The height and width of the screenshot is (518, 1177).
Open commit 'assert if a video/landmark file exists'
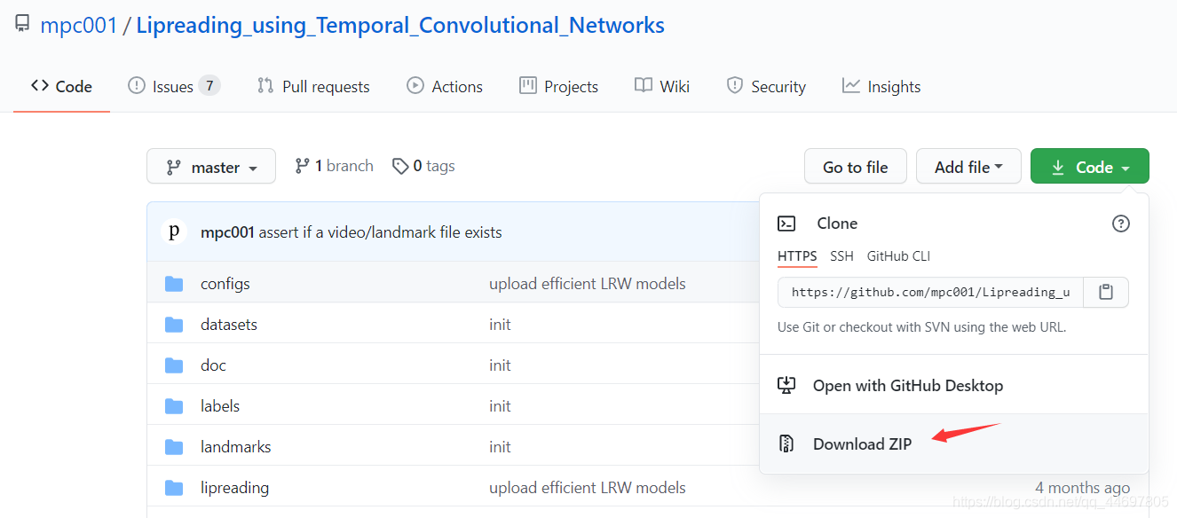coord(381,232)
